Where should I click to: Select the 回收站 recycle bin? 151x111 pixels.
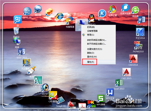(x=16, y=31)
